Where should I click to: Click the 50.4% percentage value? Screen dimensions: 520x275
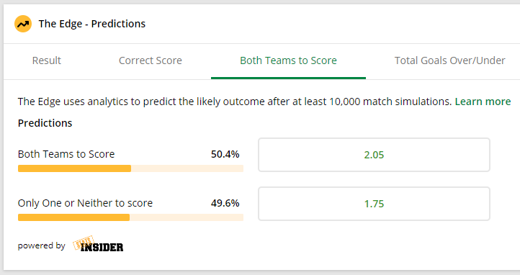click(x=225, y=154)
